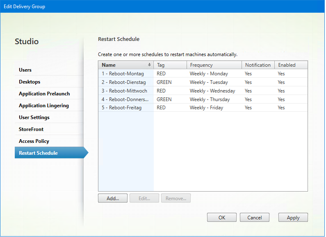This screenshot has height=237, width=326.
Task: Open the StoreFront section
Action: point(31,129)
